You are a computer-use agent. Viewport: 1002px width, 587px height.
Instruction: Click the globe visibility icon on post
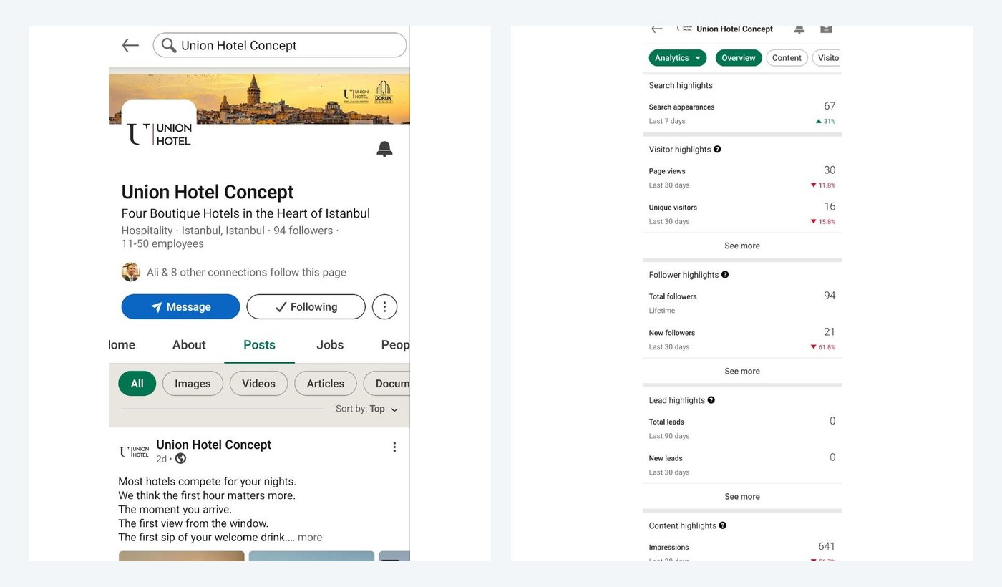(180, 459)
